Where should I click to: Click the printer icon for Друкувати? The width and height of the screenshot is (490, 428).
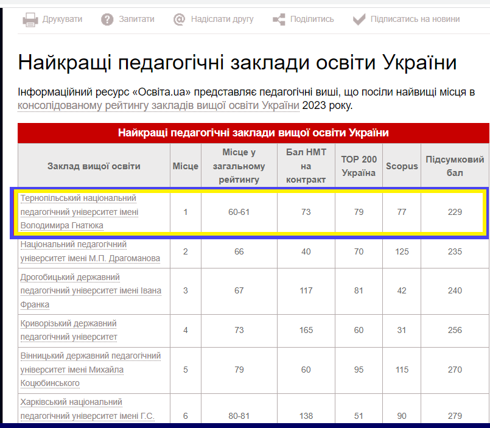tap(30, 19)
